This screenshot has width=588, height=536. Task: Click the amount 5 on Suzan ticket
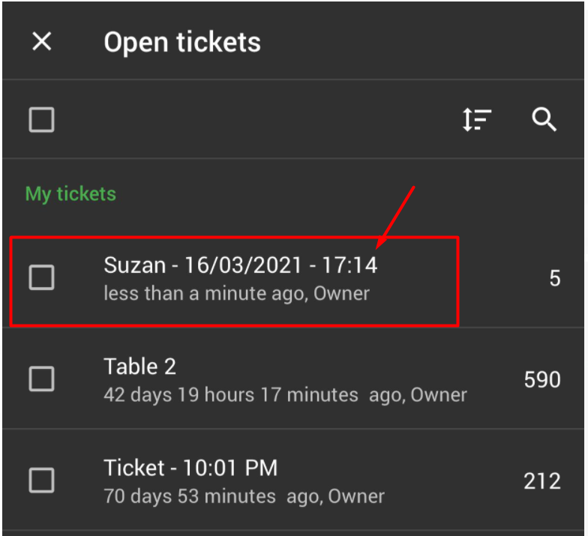pyautogui.click(x=554, y=279)
